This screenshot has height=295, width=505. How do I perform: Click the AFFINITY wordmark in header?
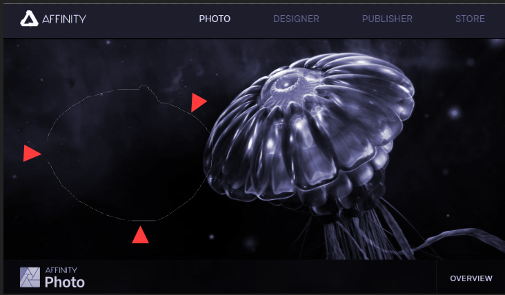coord(64,19)
